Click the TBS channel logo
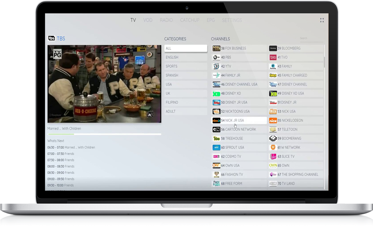373x226 pixels. (x=51, y=38)
